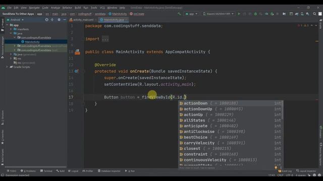Start debugging with the green bug icon
The image size is (323, 181).
[x=255, y=14]
